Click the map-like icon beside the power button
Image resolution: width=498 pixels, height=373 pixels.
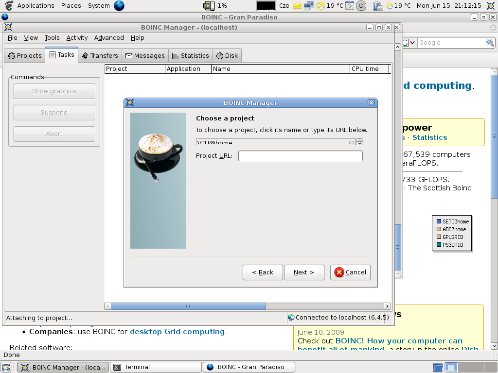tap(349, 6)
